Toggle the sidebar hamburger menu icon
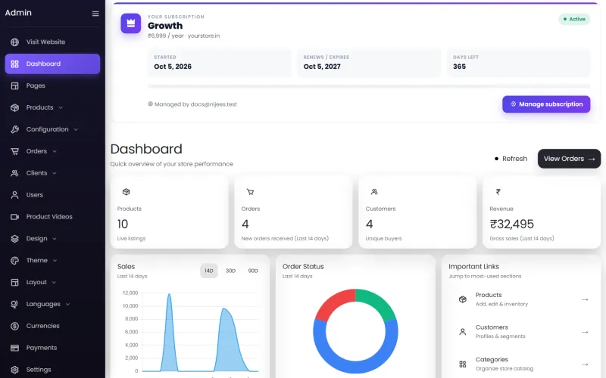Viewport: 606px width, 378px height. 95,14
